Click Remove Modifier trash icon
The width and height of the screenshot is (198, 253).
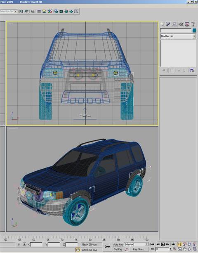pos(184,71)
